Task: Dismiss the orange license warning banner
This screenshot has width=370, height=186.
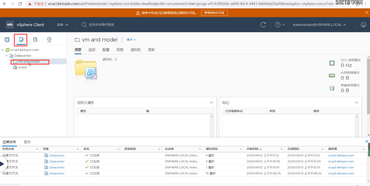Action: coord(367,13)
